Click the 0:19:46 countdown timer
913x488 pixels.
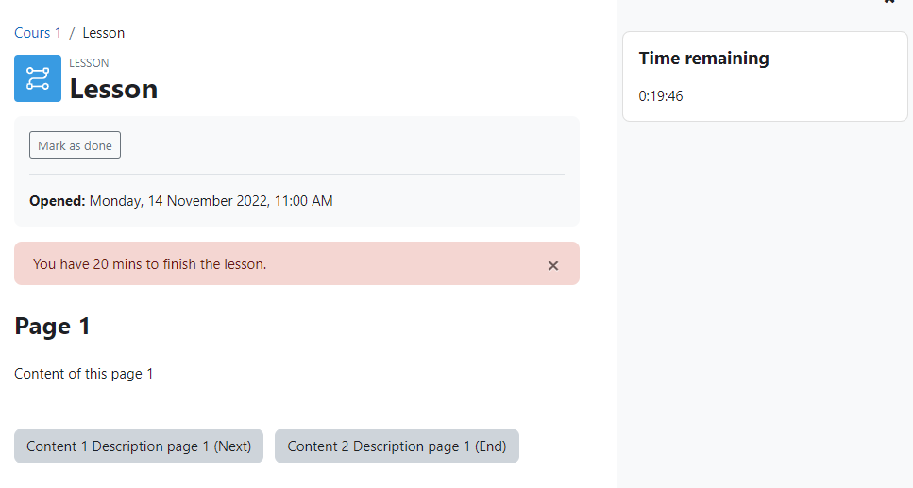(x=661, y=96)
